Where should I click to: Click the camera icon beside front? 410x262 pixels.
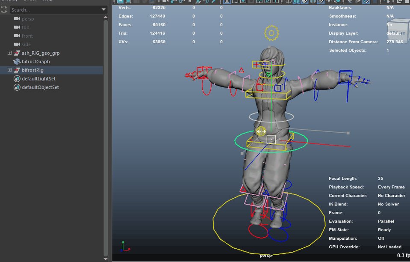point(17,36)
